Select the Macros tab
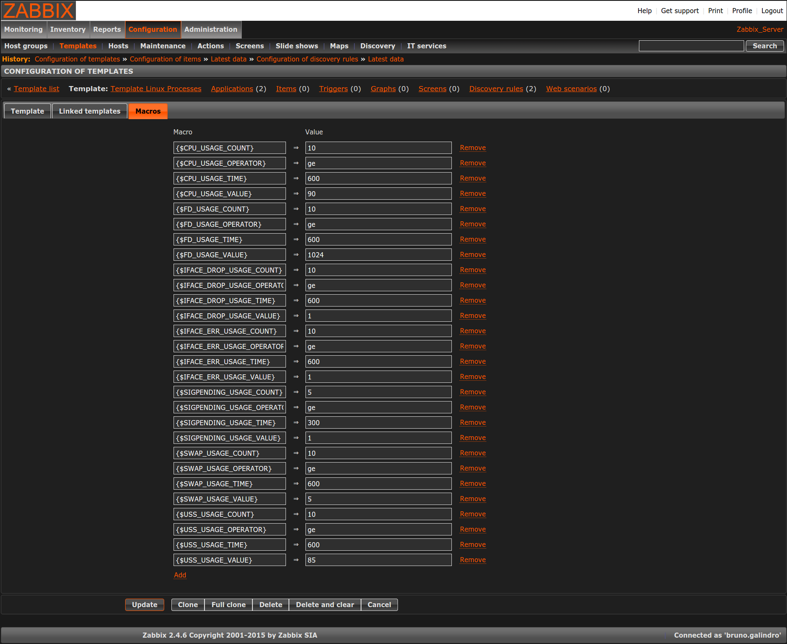This screenshot has width=787, height=644. [148, 111]
